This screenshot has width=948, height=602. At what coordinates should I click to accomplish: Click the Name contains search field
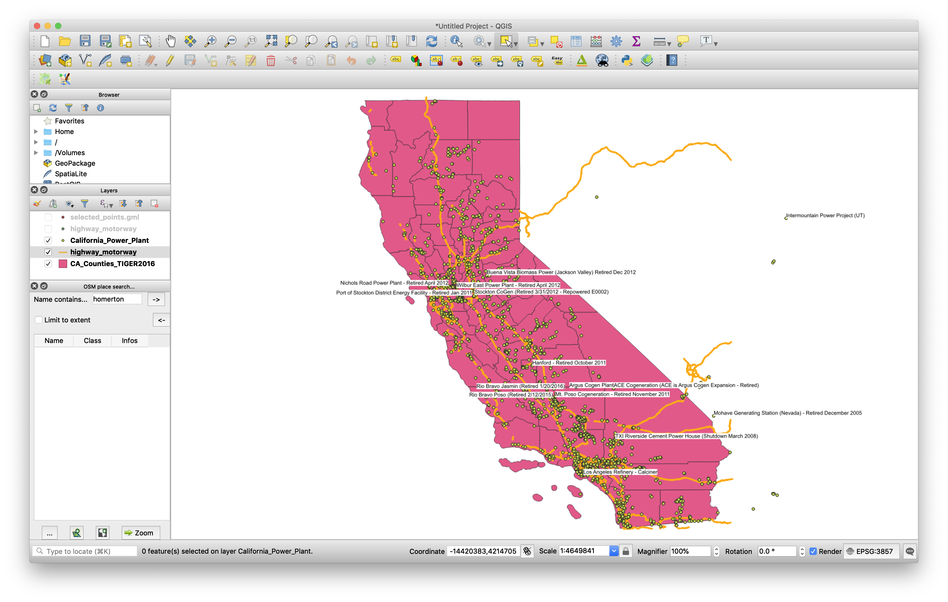(x=117, y=299)
